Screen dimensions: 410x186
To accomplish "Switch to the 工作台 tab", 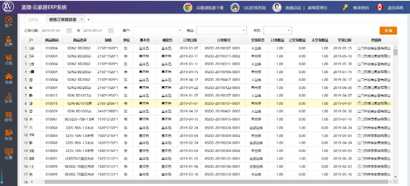I will tap(33, 20).
